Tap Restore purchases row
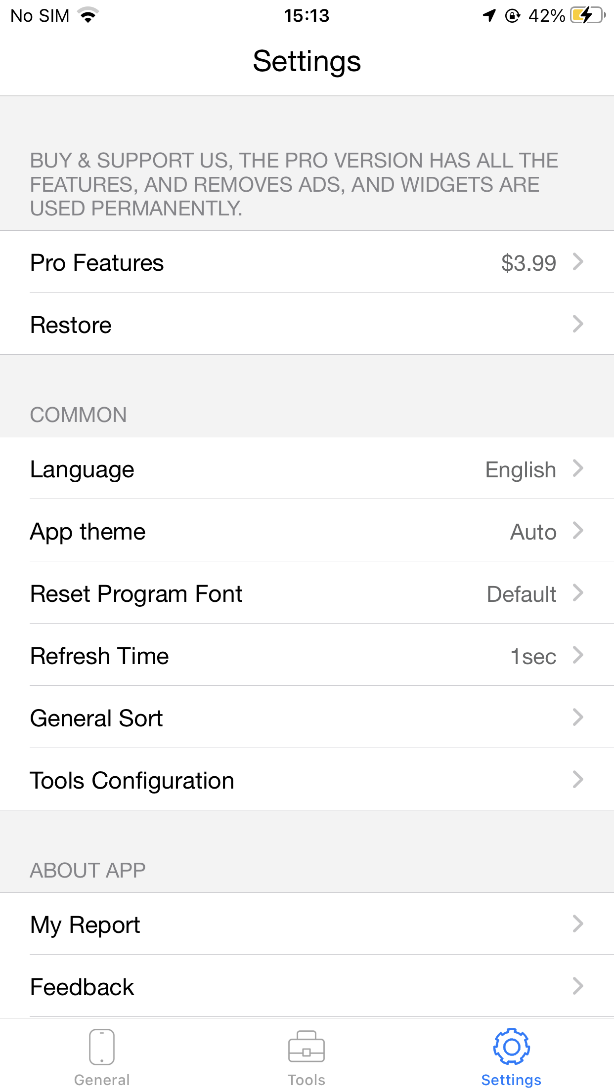This screenshot has width=614, height=1091. [x=307, y=324]
